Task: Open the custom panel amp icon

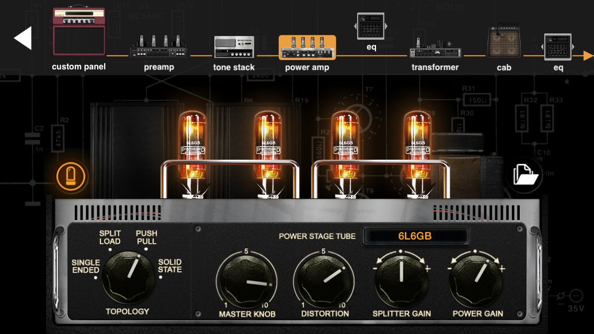Action: [x=79, y=31]
